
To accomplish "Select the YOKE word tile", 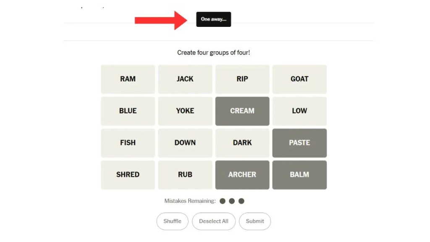I will tap(185, 111).
